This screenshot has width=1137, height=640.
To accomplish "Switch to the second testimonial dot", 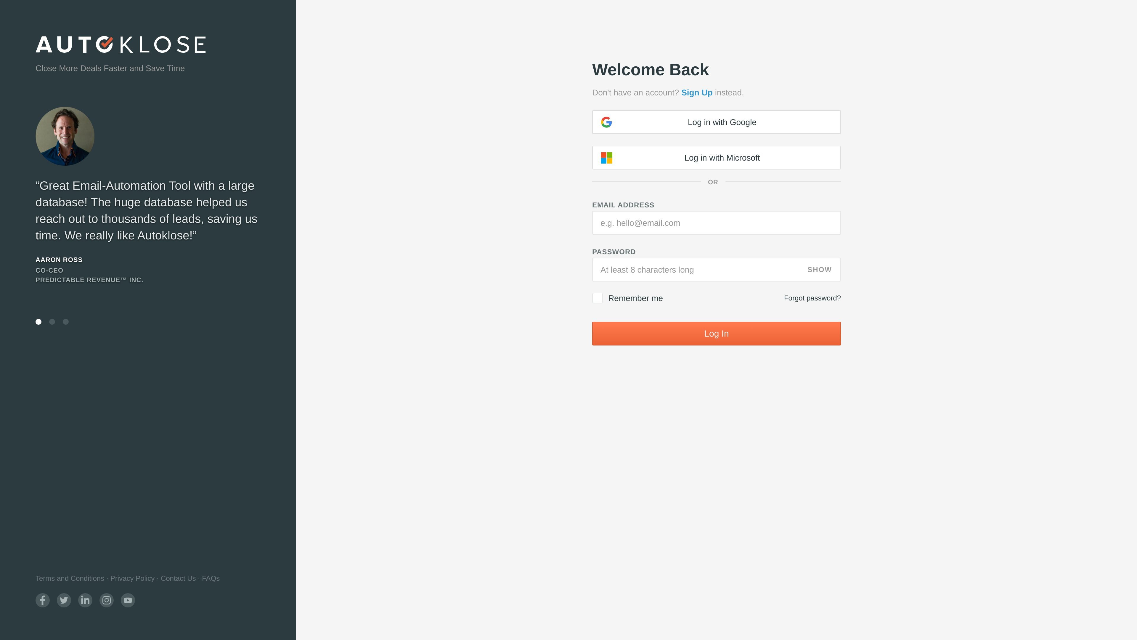I will pyautogui.click(x=52, y=321).
